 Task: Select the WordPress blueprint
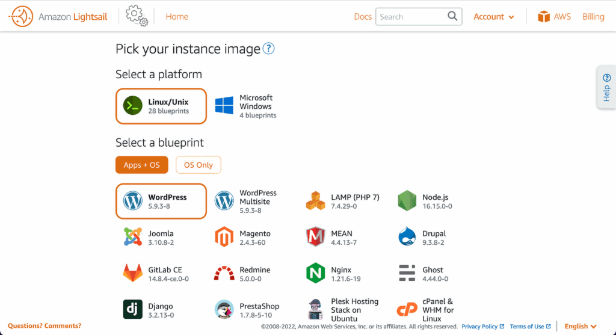point(161,201)
